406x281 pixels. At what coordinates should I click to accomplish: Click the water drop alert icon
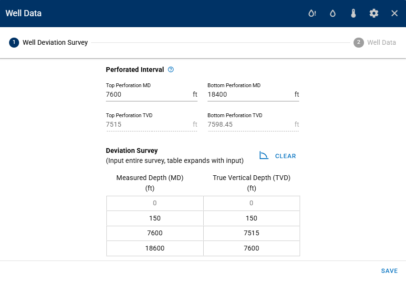[312, 13]
